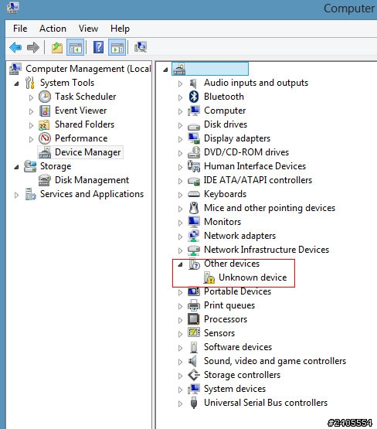Click the Help question mark toolbar icon
Image resolution: width=377 pixels, height=429 pixels.
98,47
